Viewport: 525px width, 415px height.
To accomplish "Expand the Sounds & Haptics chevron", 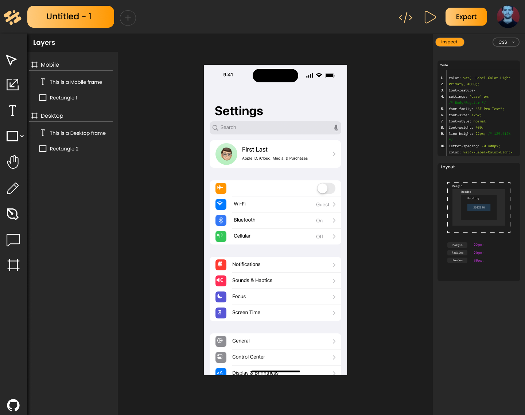I will pyautogui.click(x=334, y=281).
